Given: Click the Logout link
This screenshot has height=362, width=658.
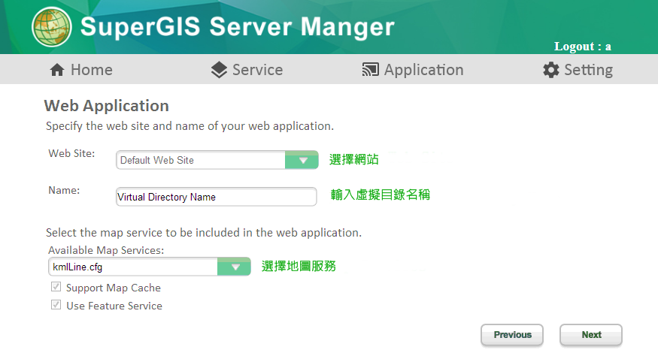Looking at the screenshot, I should click(x=583, y=46).
